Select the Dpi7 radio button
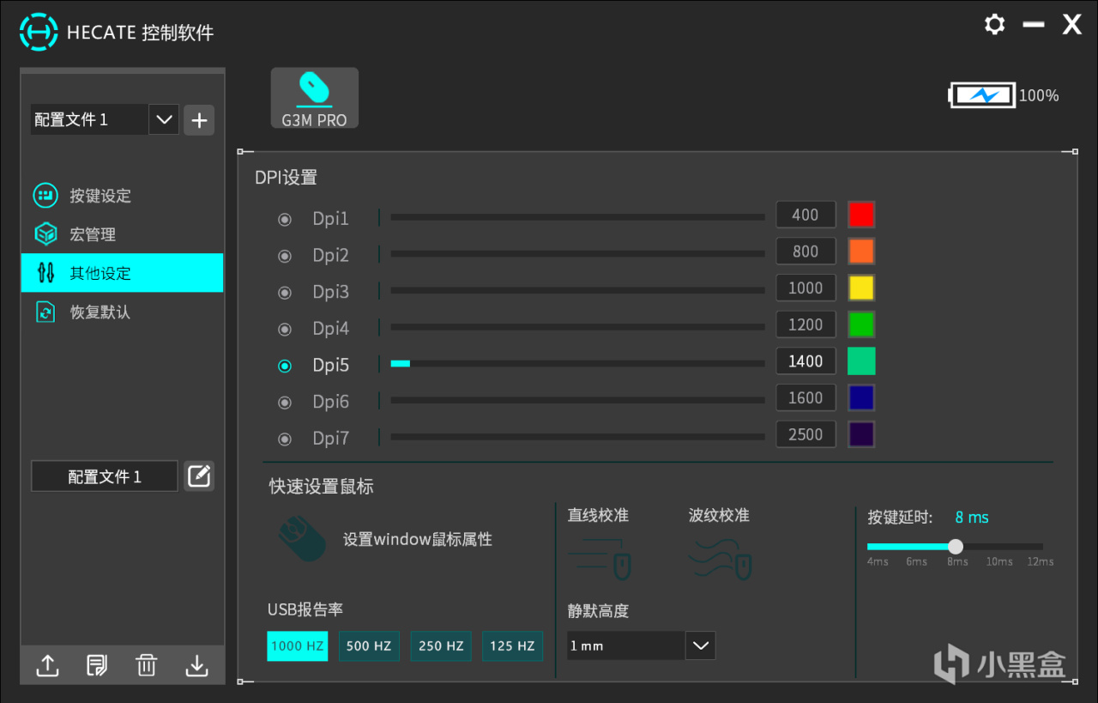 (285, 439)
